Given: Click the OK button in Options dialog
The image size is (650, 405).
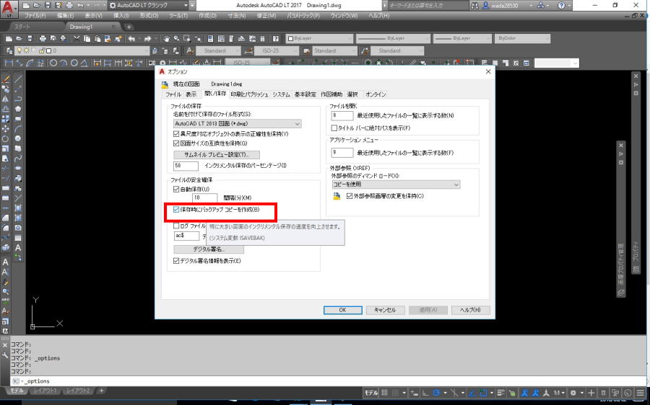Looking at the screenshot, I should (342, 310).
